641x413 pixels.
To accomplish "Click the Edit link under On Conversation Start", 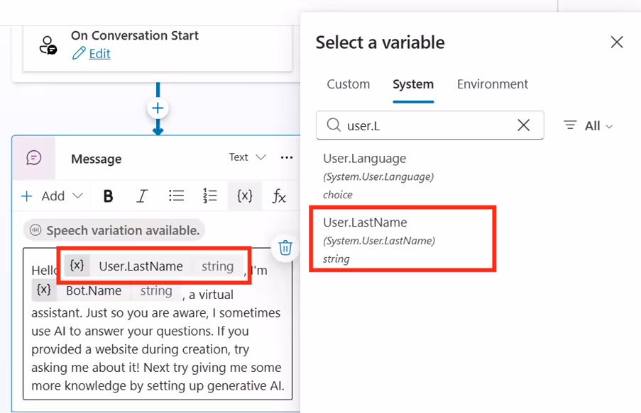I will click(98, 54).
